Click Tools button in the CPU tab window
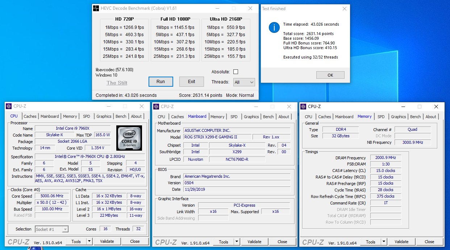This screenshot has width=450, height=250. coord(76,241)
